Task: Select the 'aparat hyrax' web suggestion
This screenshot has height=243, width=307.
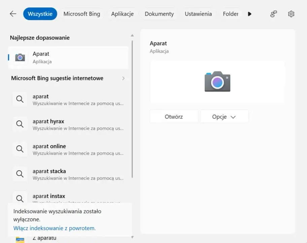Action: point(69,125)
